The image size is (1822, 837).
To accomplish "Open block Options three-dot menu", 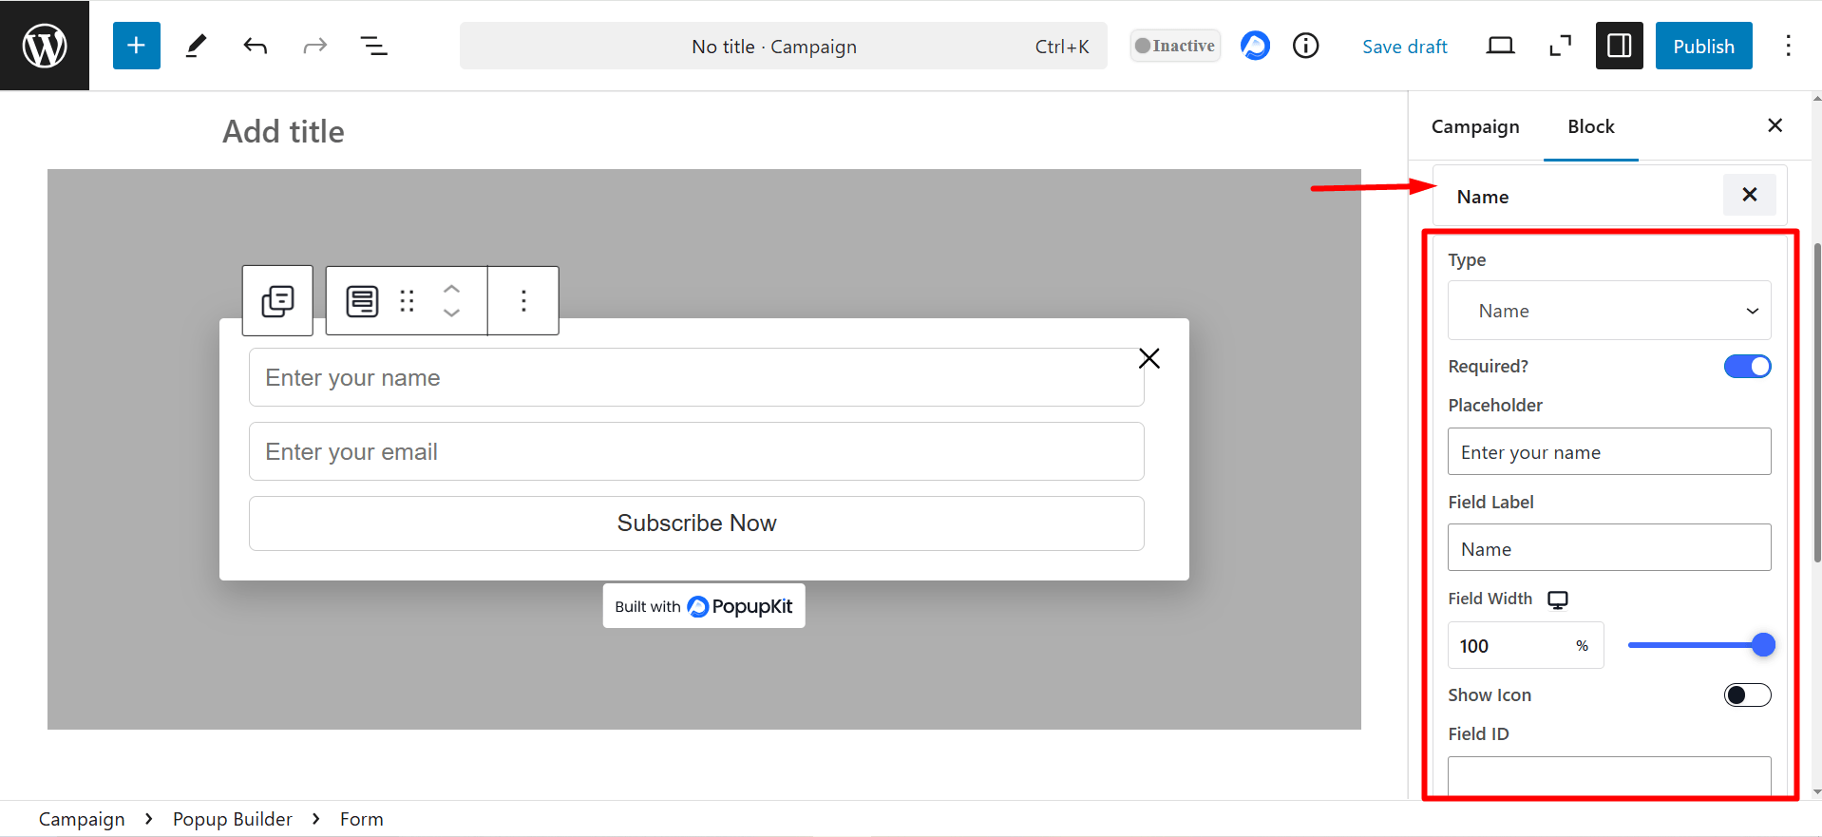I will coord(523,301).
